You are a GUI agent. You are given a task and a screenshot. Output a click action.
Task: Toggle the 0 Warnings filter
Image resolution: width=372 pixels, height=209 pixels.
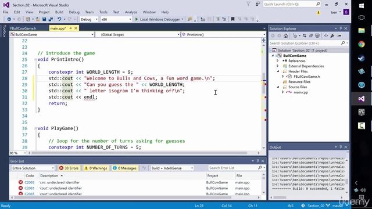pyautogui.click(x=96, y=168)
